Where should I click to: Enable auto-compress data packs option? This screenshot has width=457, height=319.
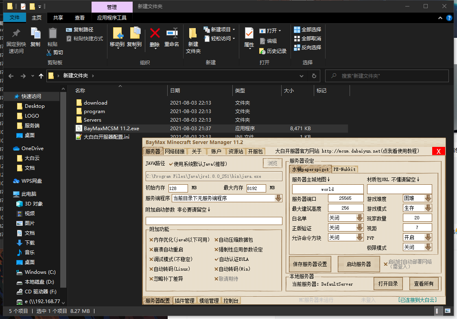[216, 240]
